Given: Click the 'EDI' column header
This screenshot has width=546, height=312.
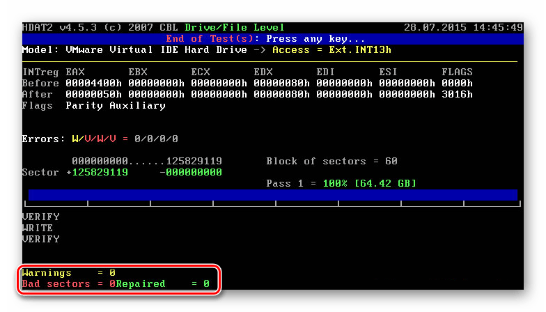Looking at the screenshot, I should (326, 72).
